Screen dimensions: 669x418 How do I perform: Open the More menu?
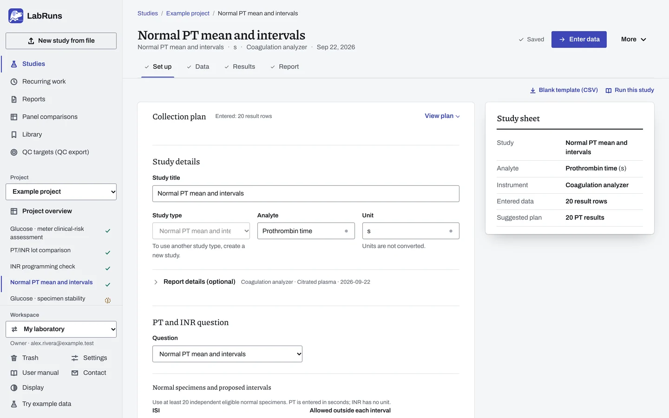click(634, 39)
